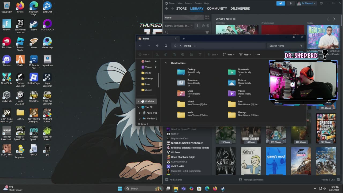
Task: Open the Recycle Bin desktop icon
Action: [x=7, y=7]
